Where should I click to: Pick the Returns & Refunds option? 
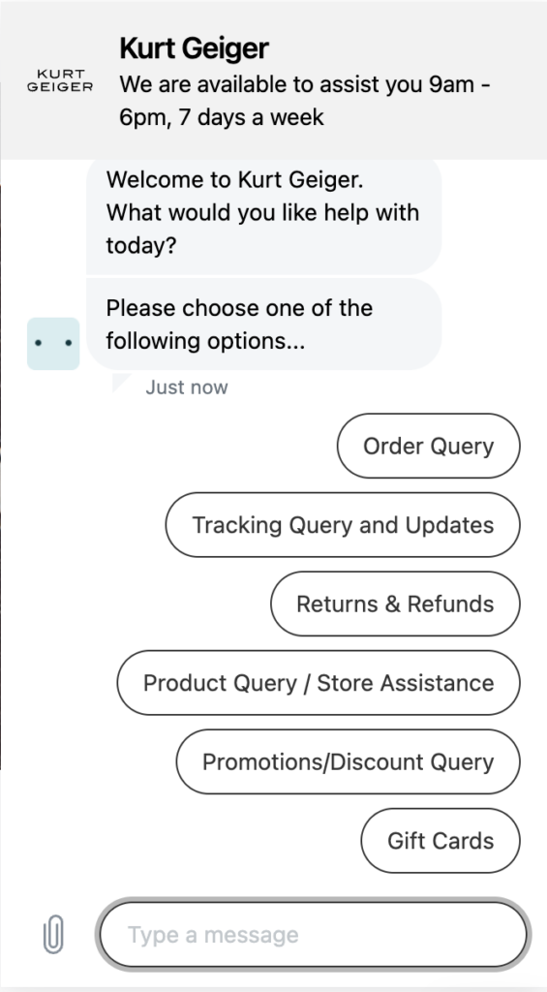[395, 604]
